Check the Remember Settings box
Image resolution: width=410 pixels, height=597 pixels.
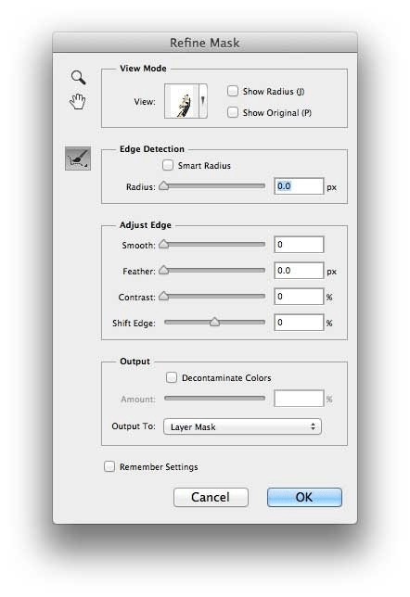(109, 466)
